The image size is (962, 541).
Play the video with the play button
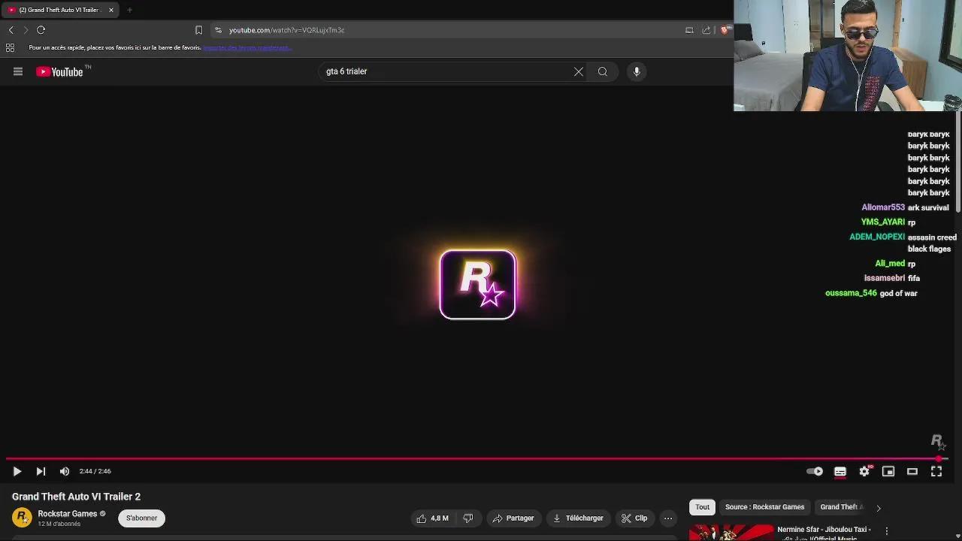click(x=17, y=471)
